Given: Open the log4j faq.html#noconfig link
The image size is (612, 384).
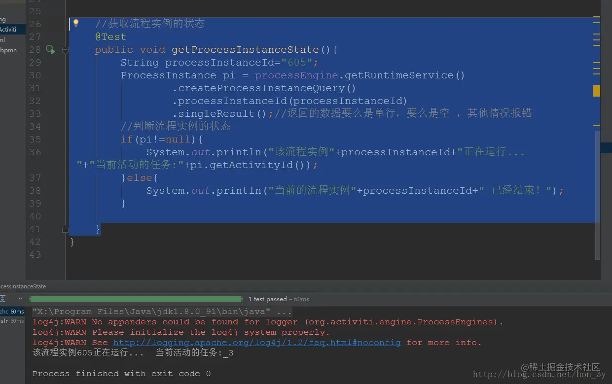Looking at the screenshot, I should pyautogui.click(x=257, y=343).
